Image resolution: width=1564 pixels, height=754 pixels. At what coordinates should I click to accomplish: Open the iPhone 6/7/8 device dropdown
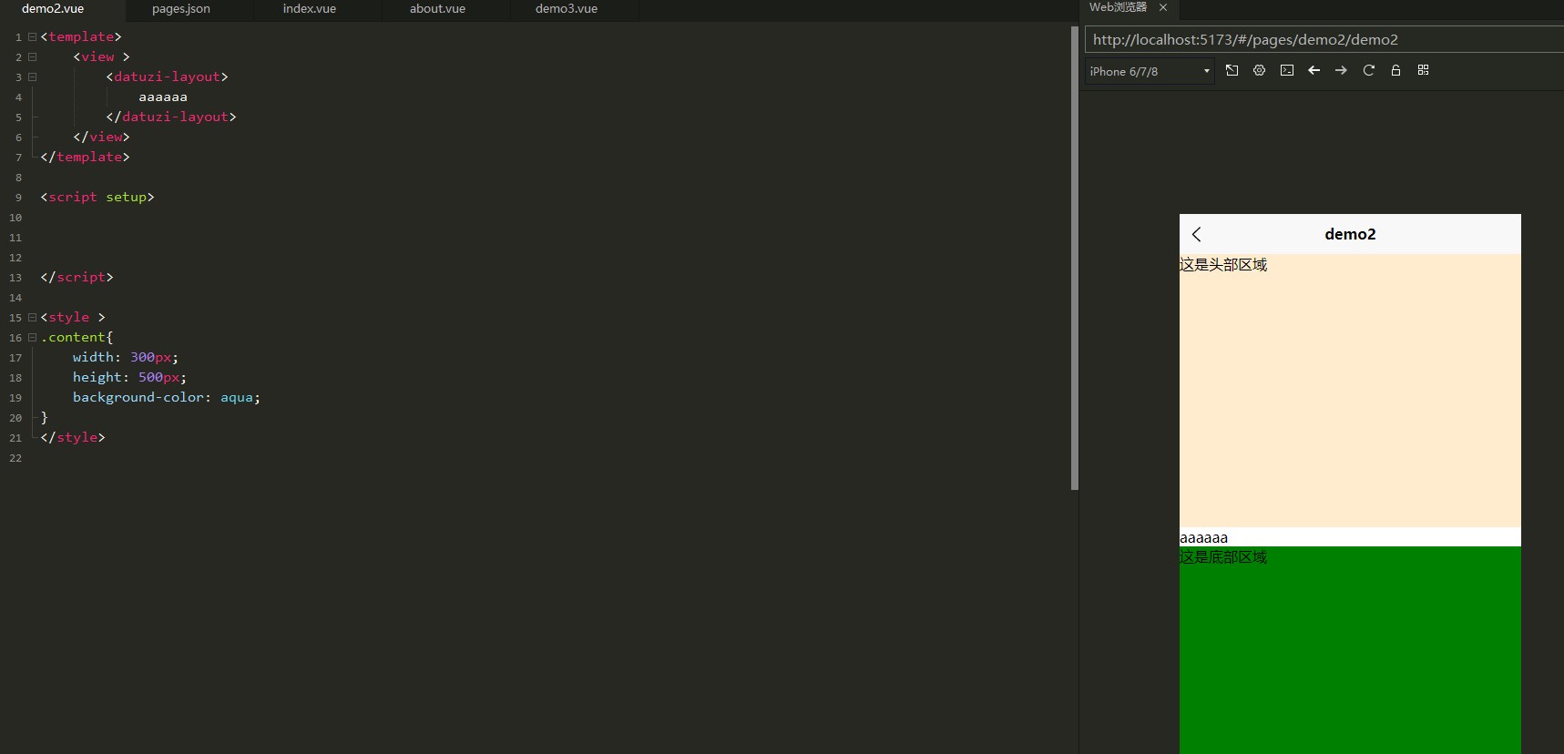pyautogui.click(x=1150, y=71)
